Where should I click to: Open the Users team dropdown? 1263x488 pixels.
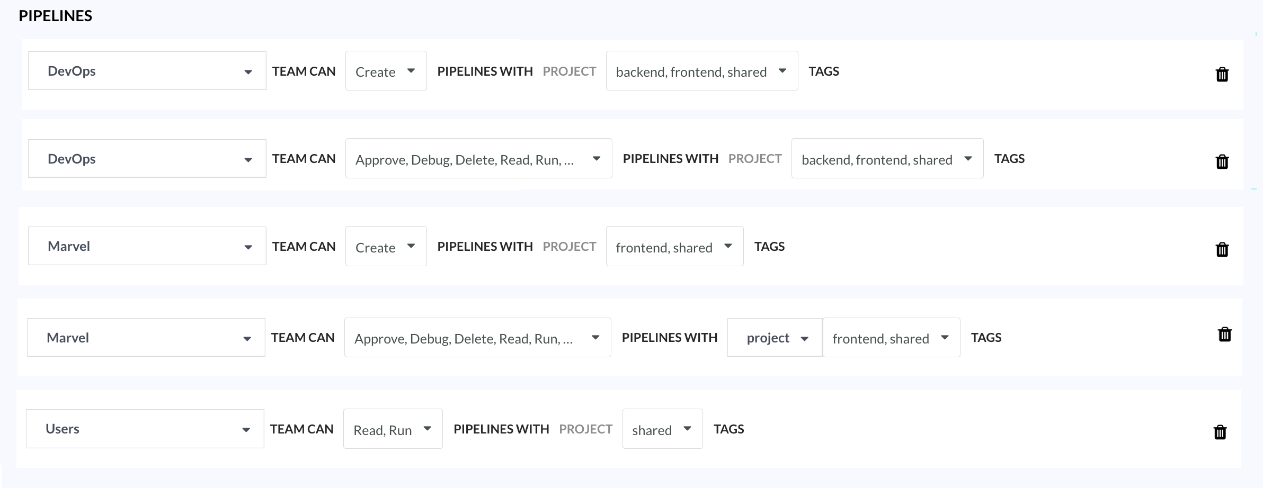coord(145,429)
